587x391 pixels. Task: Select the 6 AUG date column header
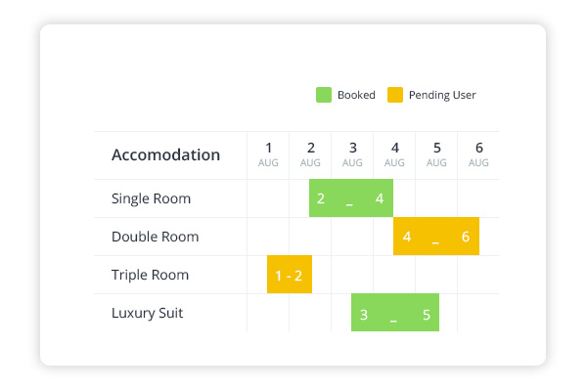click(478, 154)
